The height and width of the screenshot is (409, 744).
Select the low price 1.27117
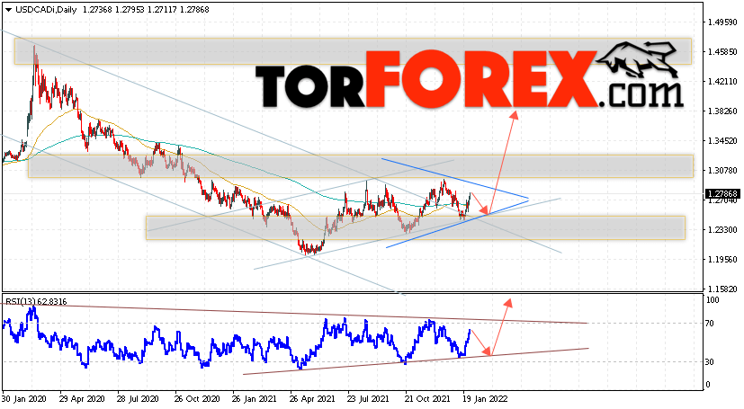(x=162, y=10)
